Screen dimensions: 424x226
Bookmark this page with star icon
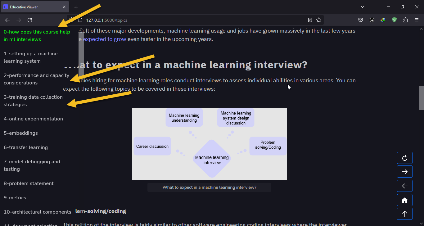pos(319,20)
